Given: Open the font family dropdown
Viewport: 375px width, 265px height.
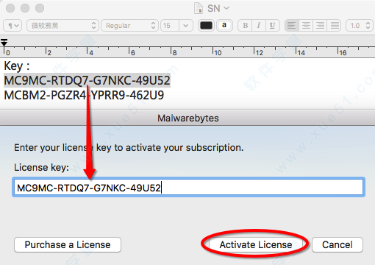Looking at the screenshot, I should pyautogui.click(x=63, y=26).
